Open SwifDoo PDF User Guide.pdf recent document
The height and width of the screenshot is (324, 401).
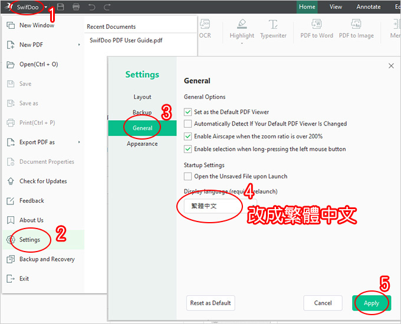click(x=126, y=41)
